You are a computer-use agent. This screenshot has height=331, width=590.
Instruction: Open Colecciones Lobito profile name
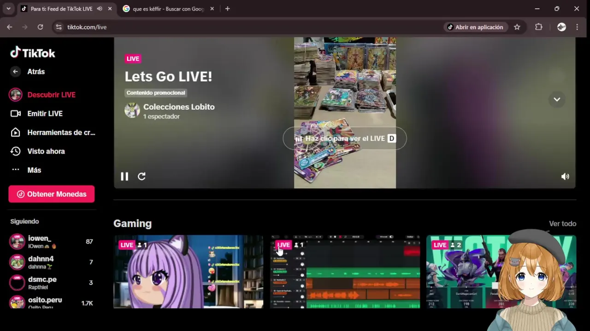[x=179, y=107]
